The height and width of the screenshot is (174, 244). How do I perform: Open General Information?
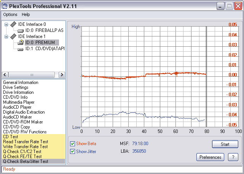point(21,82)
